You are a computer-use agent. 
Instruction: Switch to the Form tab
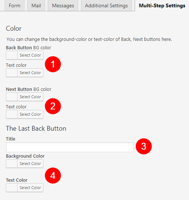15,5
